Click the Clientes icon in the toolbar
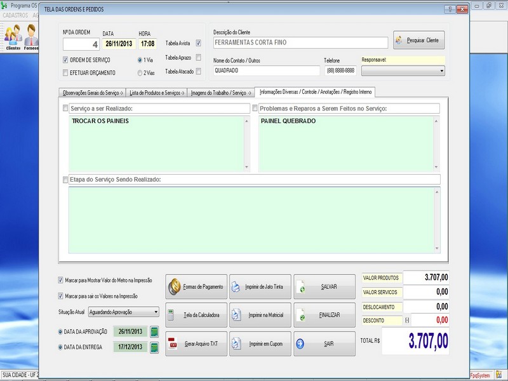508x381 pixels. pos(13,37)
